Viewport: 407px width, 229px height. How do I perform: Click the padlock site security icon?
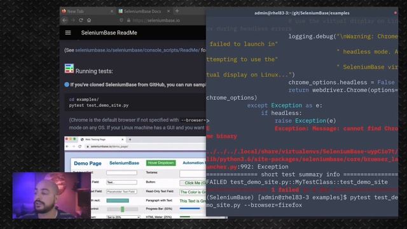pyautogui.click(x=128, y=20)
